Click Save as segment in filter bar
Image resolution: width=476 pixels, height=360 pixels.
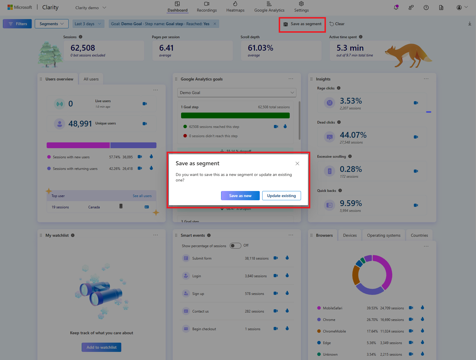tap(302, 24)
